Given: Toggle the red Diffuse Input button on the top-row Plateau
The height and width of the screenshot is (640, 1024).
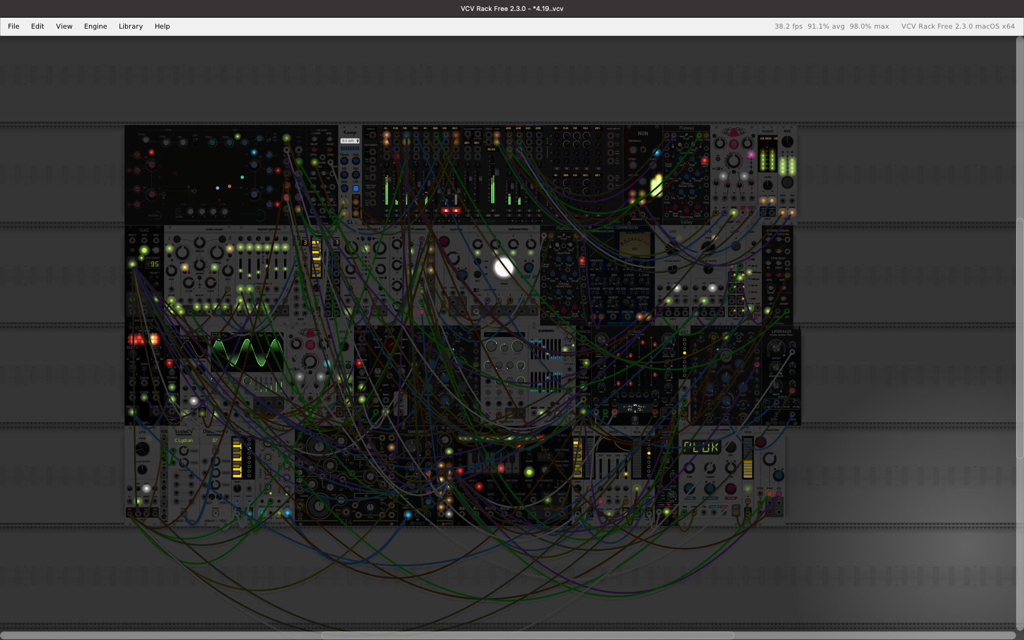Looking at the screenshot, I should (705, 160).
